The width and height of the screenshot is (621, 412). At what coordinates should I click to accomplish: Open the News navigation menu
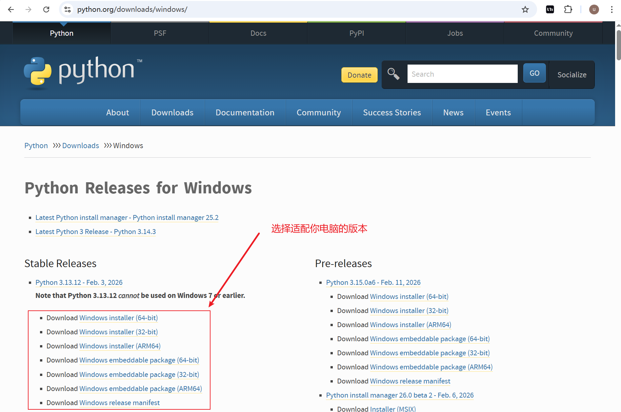tap(453, 112)
